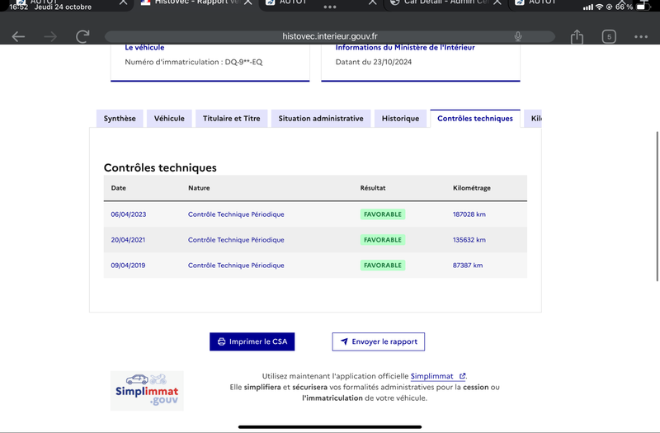Open the browser three-dot menu
Screen dimensions: 660x433
[x=641, y=36]
